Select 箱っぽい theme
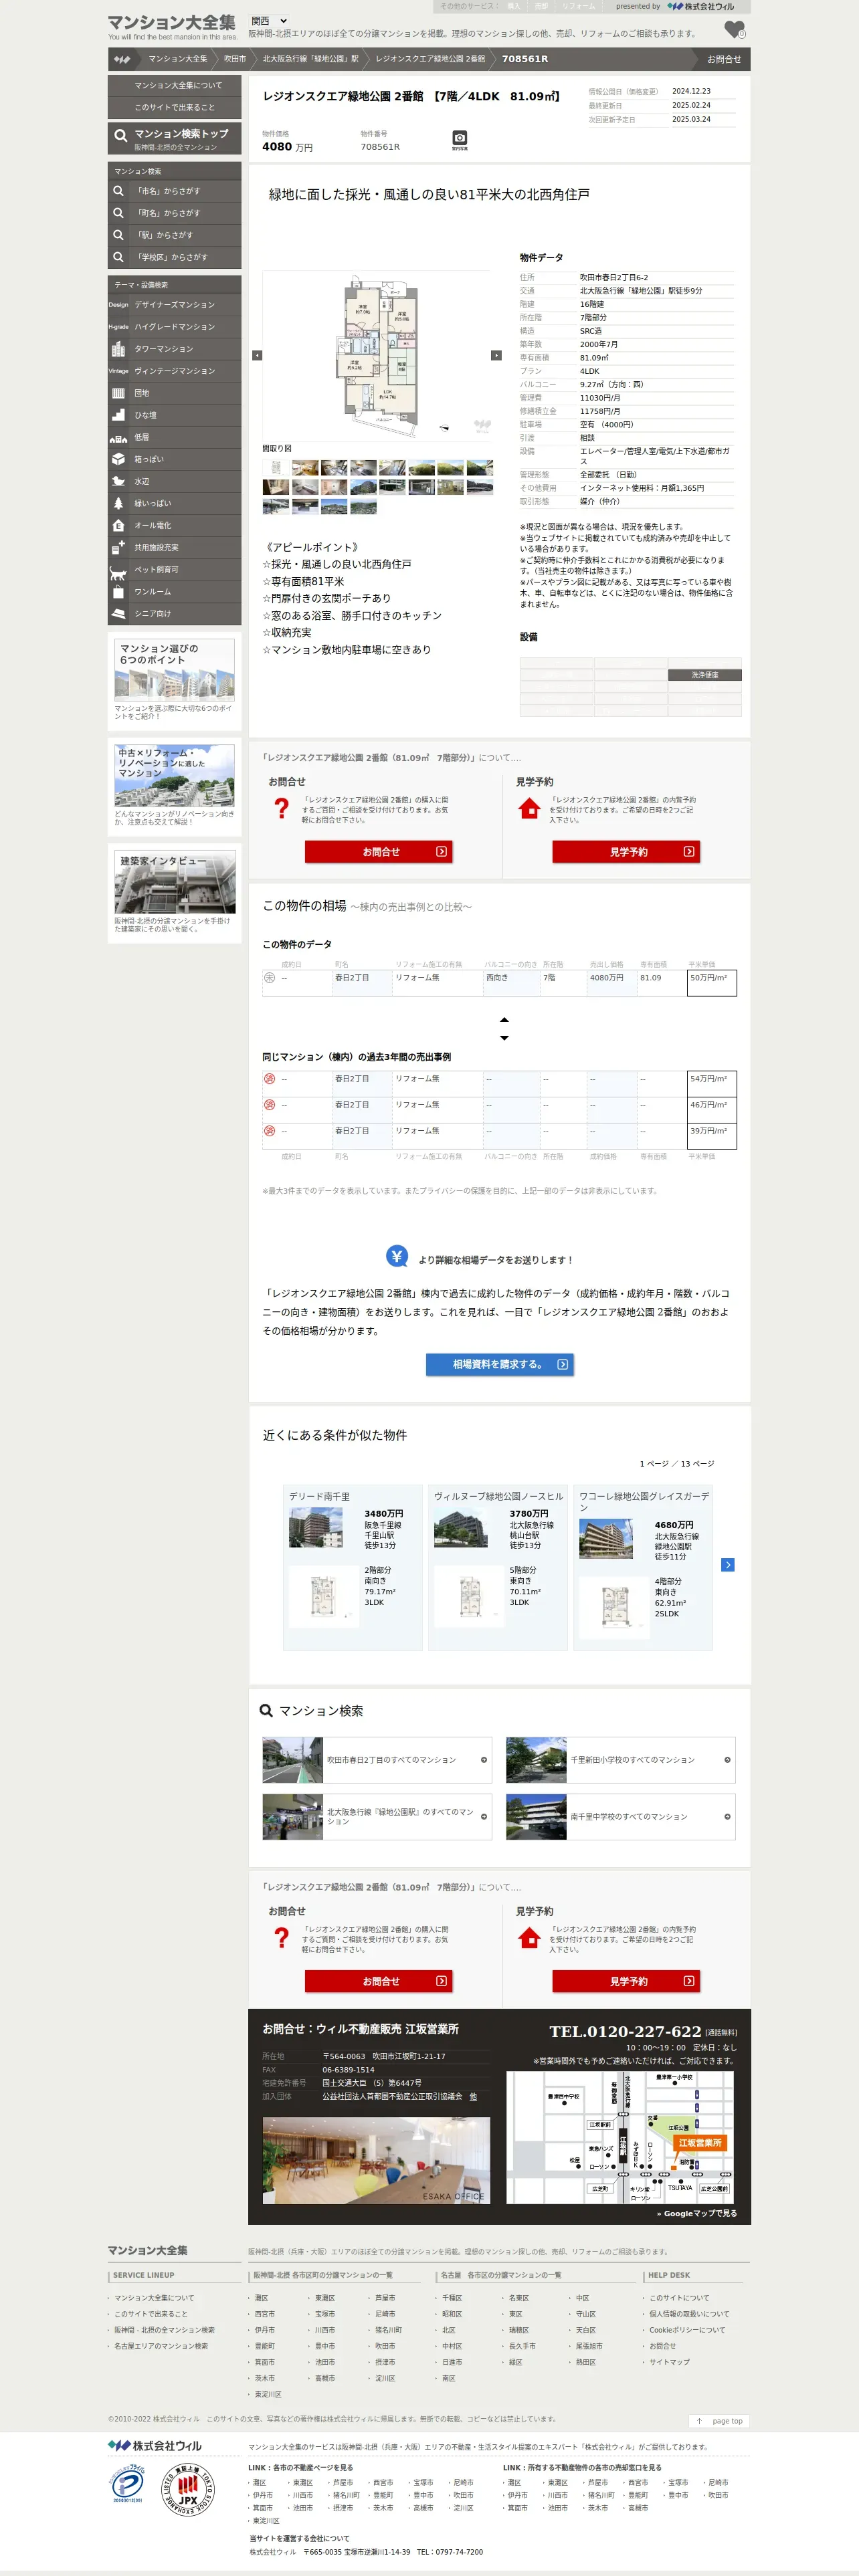This screenshot has width=859, height=2576. (175, 459)
